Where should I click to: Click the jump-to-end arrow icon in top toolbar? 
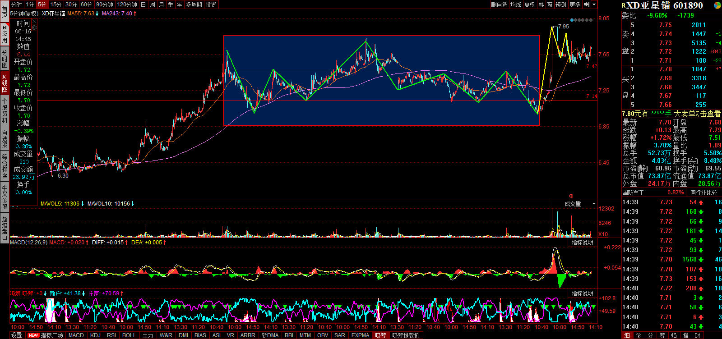coord(587,5)
